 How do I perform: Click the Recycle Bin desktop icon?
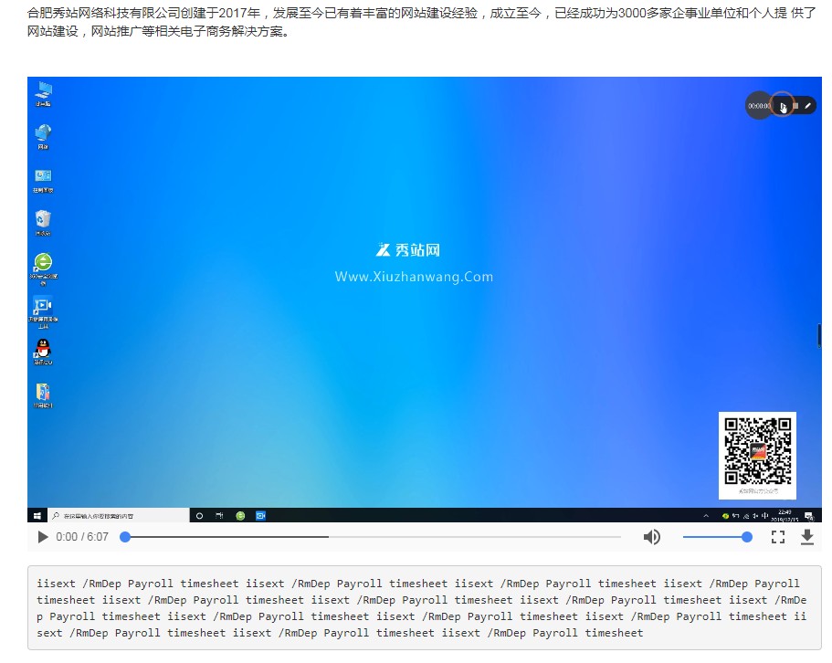tap(43, 220)
